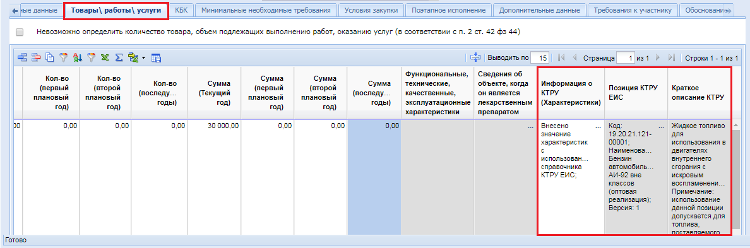Click 'Внесено значение характеристик' cell text

[x=564, y=151]
